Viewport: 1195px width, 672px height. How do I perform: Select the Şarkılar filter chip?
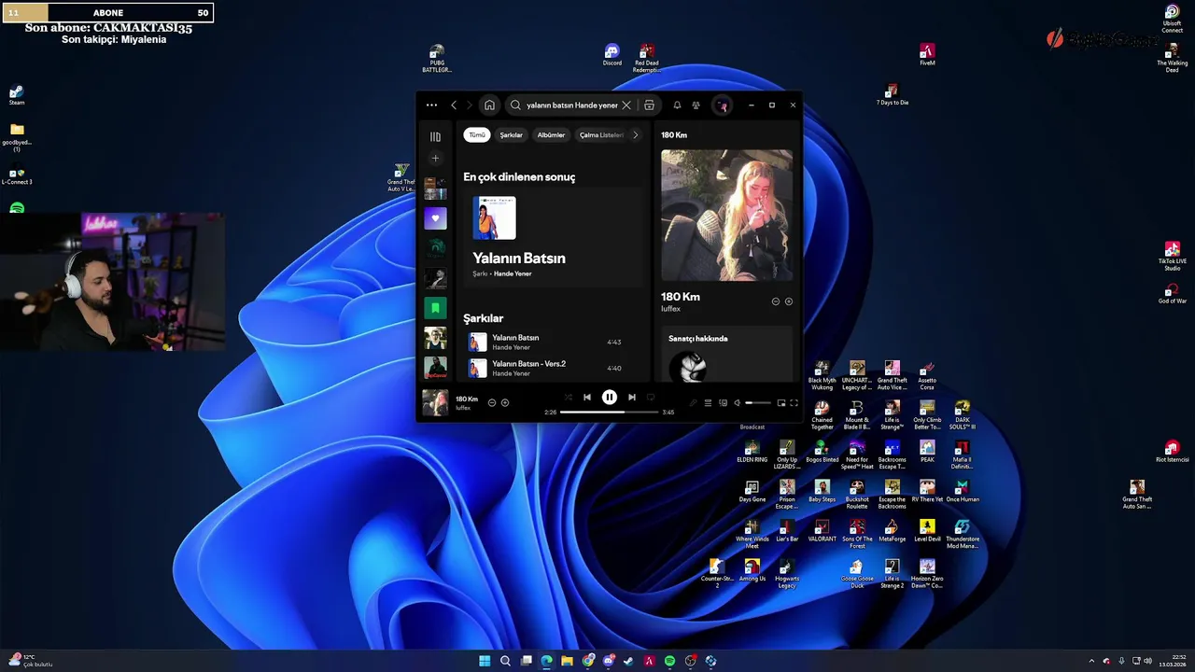click(512, 135)
